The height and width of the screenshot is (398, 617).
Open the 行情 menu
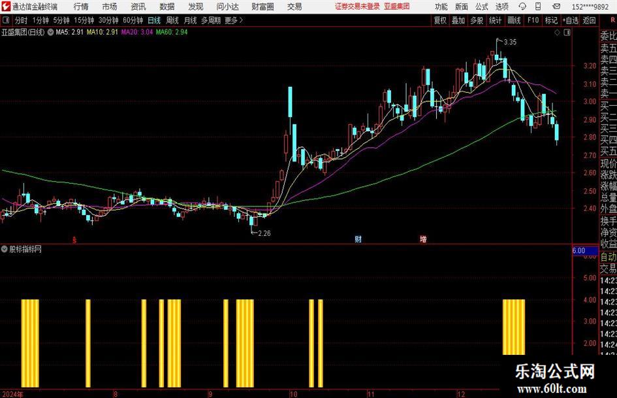click(x=81, y=7)
